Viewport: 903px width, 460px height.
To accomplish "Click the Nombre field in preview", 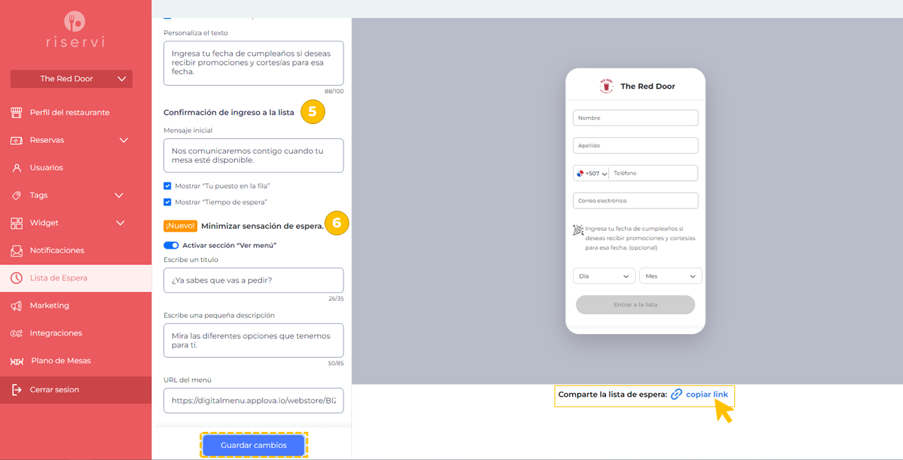I will 636,118.
